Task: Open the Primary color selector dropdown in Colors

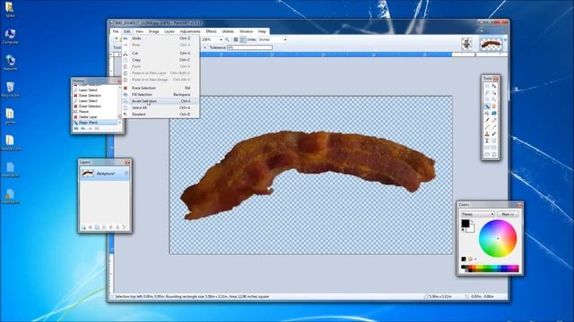Action: click(x=478, y=214)
